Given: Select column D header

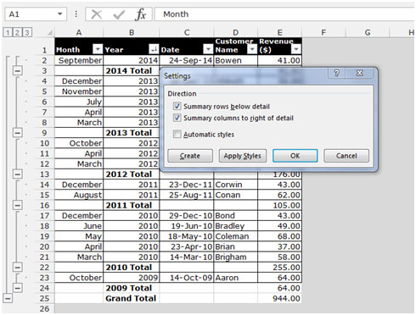Looking at the screenshot, I should 236,33.
